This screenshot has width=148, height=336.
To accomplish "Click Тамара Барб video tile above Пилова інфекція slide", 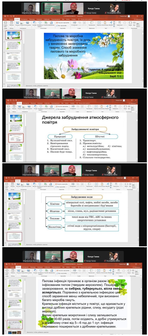I will [73, 256].
